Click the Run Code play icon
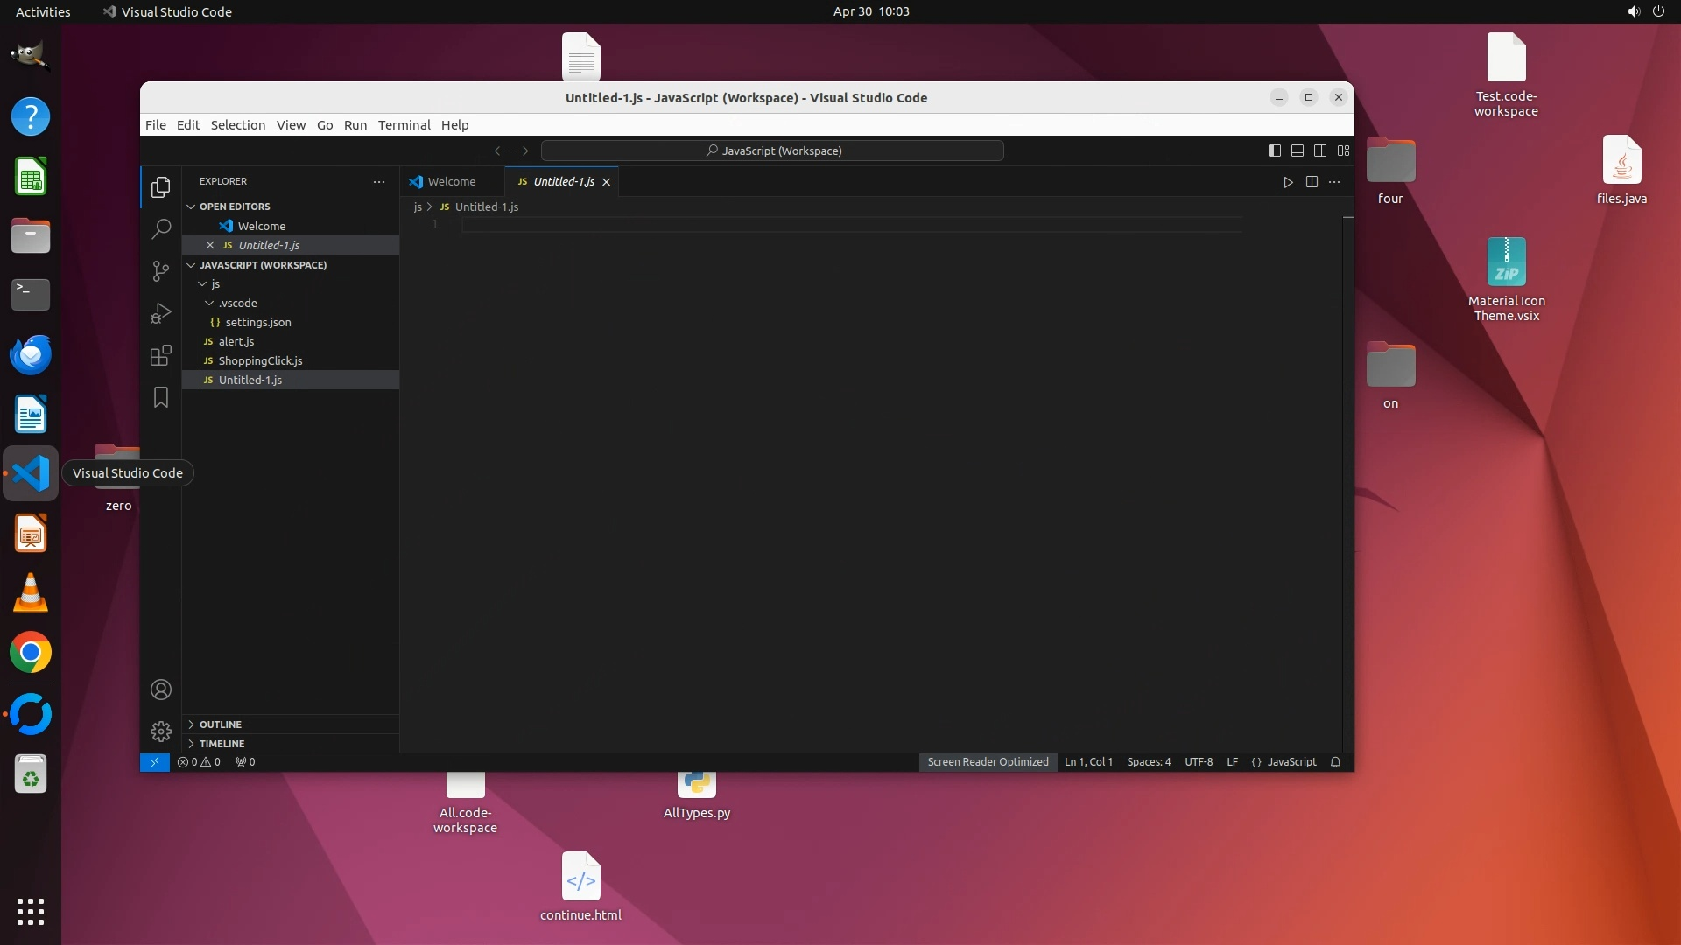Viewport: 1681px width, 945px height. point(1288,182)
